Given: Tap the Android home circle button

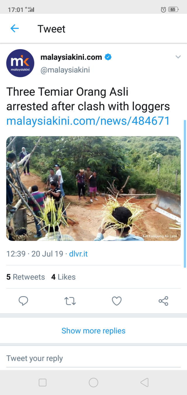Looking at the screenshot, I should click(x=93, y=382).
